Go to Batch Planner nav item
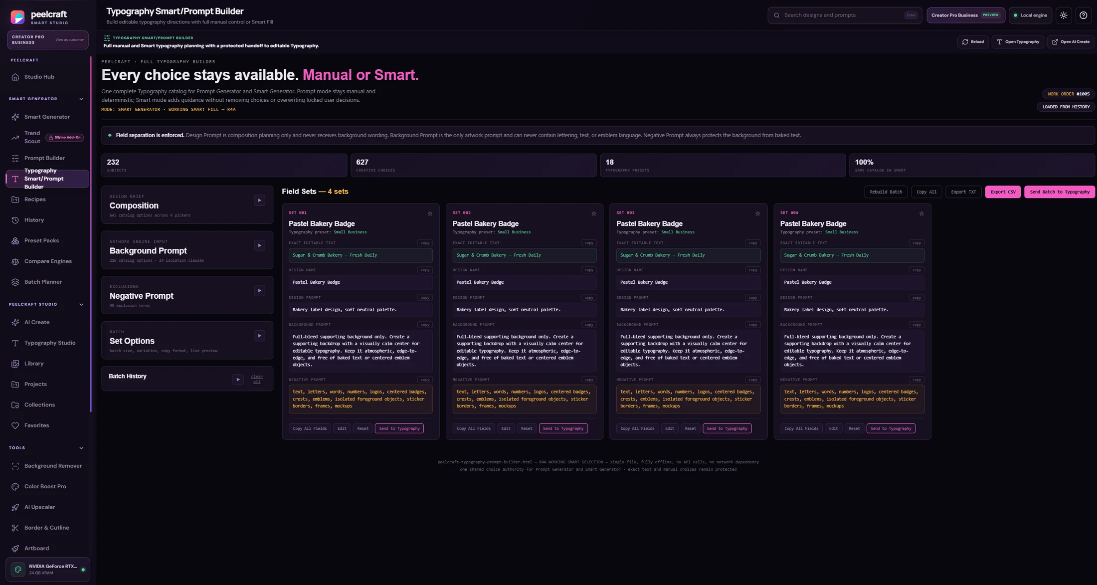Screen dimensions: 1097x585 [47, 282]
